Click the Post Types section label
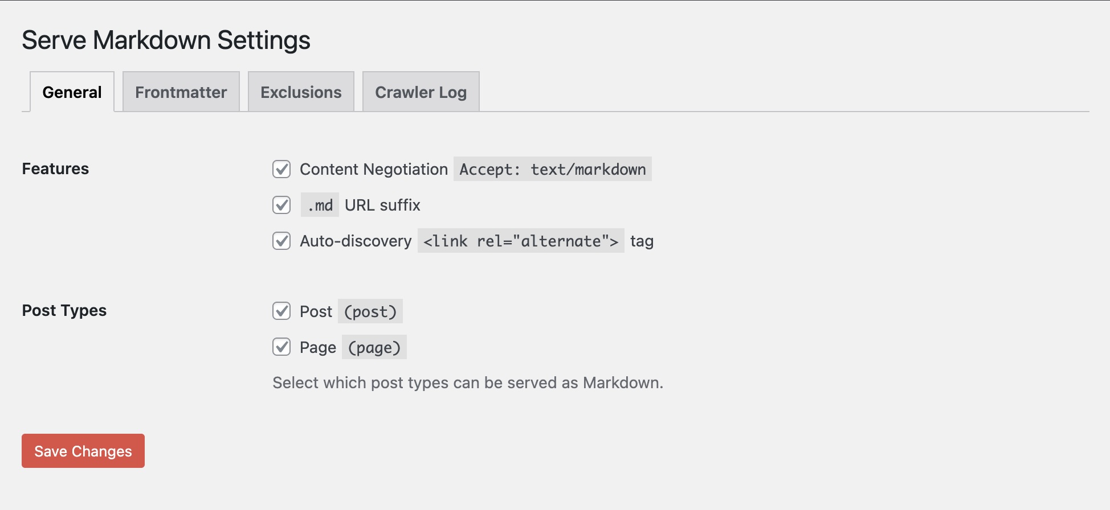1110x510 pixels. tap(64, 311)
